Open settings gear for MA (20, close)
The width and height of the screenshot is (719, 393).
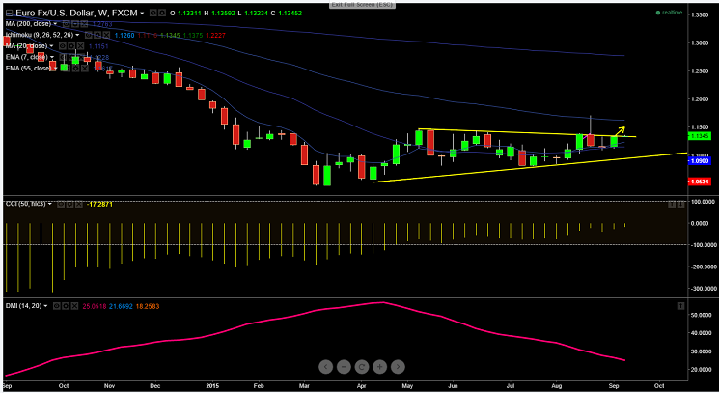70,45
